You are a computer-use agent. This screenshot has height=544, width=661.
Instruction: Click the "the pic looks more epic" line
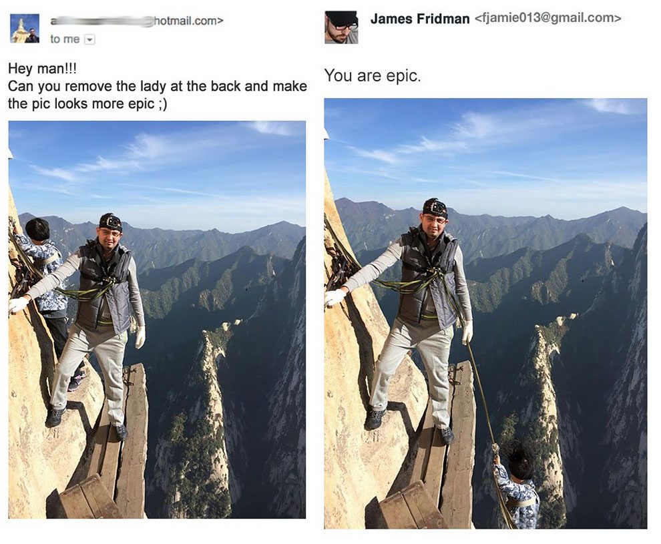87,103
